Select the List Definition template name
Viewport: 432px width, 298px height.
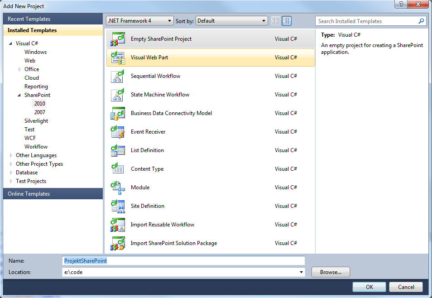click(147, 150)
